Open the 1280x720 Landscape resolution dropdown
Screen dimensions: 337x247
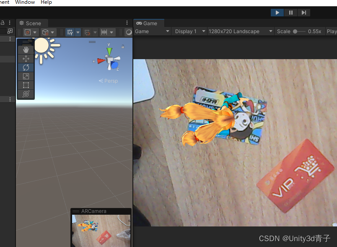tap(241, 31)
